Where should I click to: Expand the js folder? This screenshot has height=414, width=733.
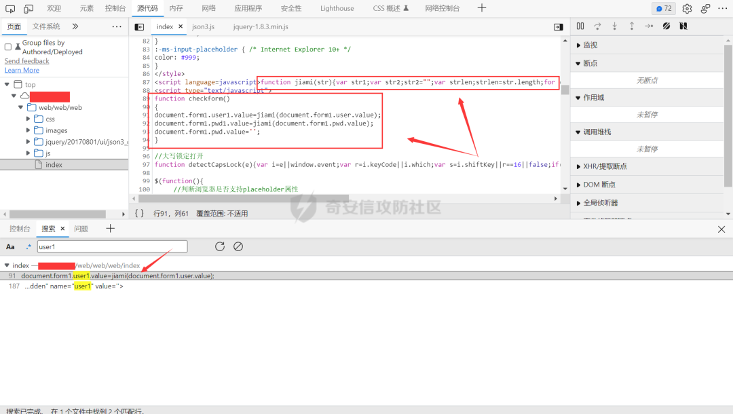(28, 153)
